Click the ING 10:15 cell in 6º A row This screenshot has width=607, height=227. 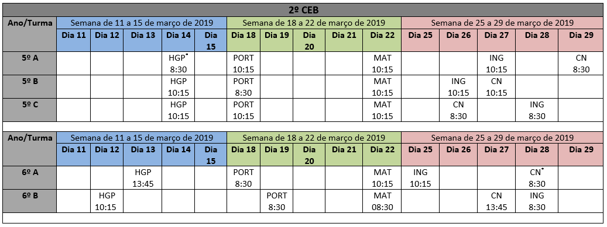(x=420, y=177)
